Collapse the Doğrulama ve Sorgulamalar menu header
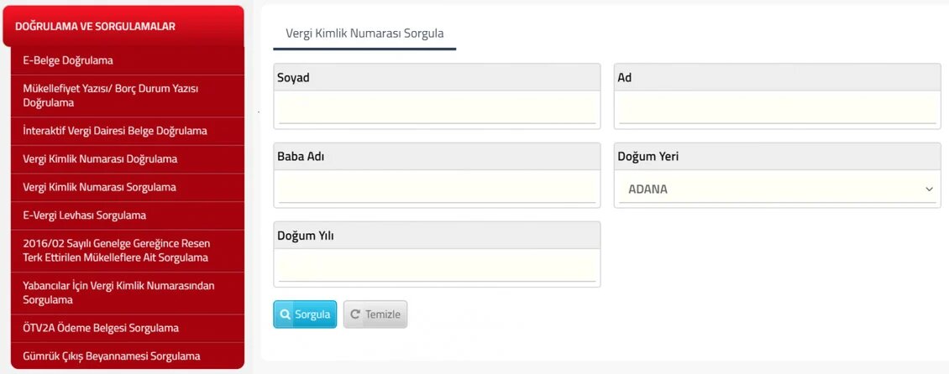Viewport: 949px width, 374px height. (123, 26)
